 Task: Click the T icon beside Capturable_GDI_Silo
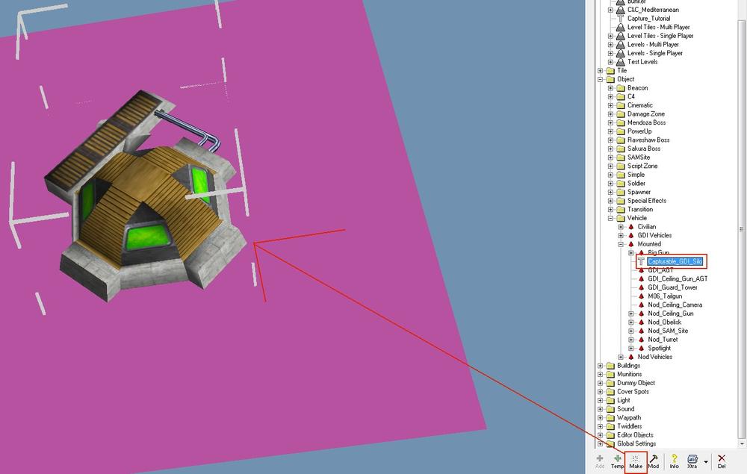pos(641,261)
